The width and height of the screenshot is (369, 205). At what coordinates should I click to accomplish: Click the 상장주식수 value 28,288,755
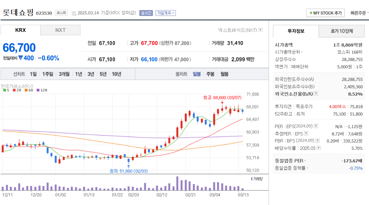pos(352,59)
